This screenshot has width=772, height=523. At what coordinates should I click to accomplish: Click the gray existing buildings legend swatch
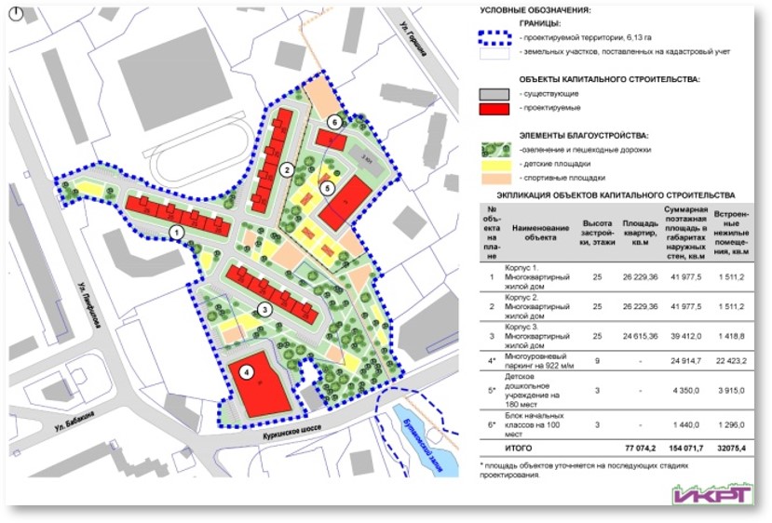coord(494,95)
